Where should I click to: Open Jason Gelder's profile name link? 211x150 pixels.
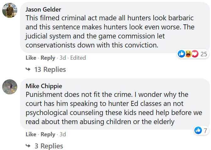[x=43, y=9]
